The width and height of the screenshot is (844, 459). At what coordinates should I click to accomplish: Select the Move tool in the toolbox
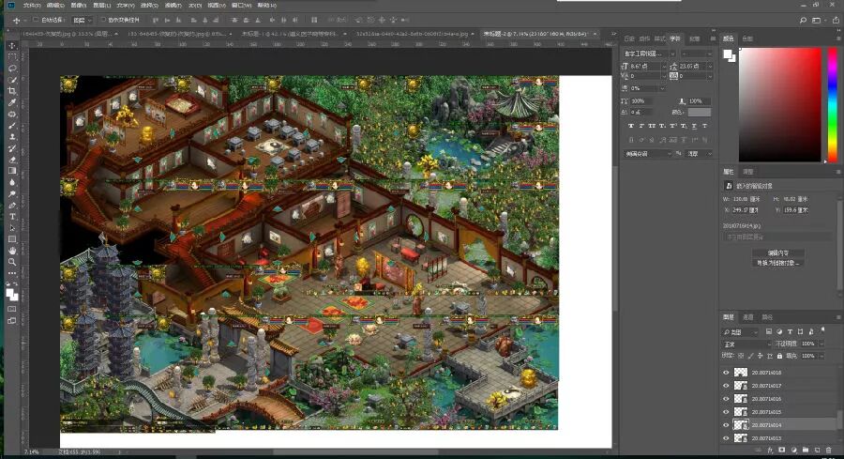pyautogui.click(x=12, y=46)
